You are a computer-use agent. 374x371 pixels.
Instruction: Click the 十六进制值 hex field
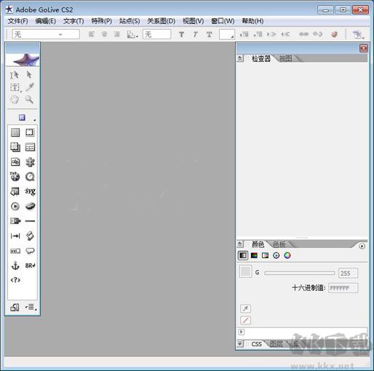[x=343, y=288]
